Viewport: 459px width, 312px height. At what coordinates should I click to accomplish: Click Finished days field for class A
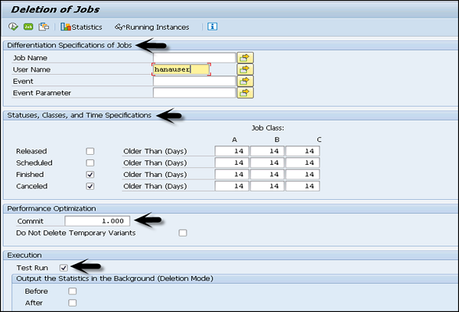pyautogui.click(x=232, y=175)
